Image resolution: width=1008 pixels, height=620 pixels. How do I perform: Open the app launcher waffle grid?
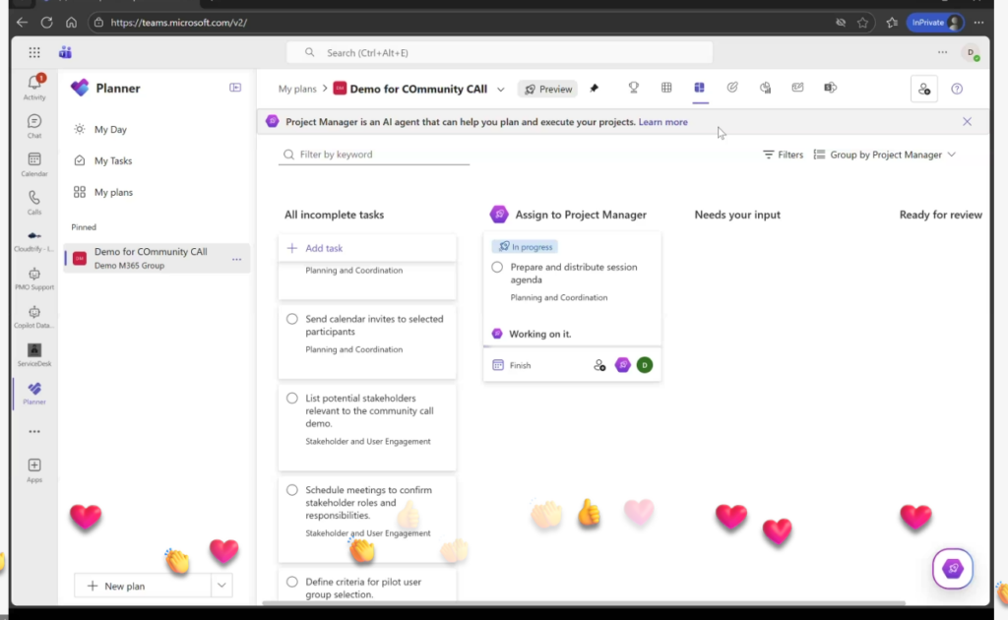tap(34, 53)
